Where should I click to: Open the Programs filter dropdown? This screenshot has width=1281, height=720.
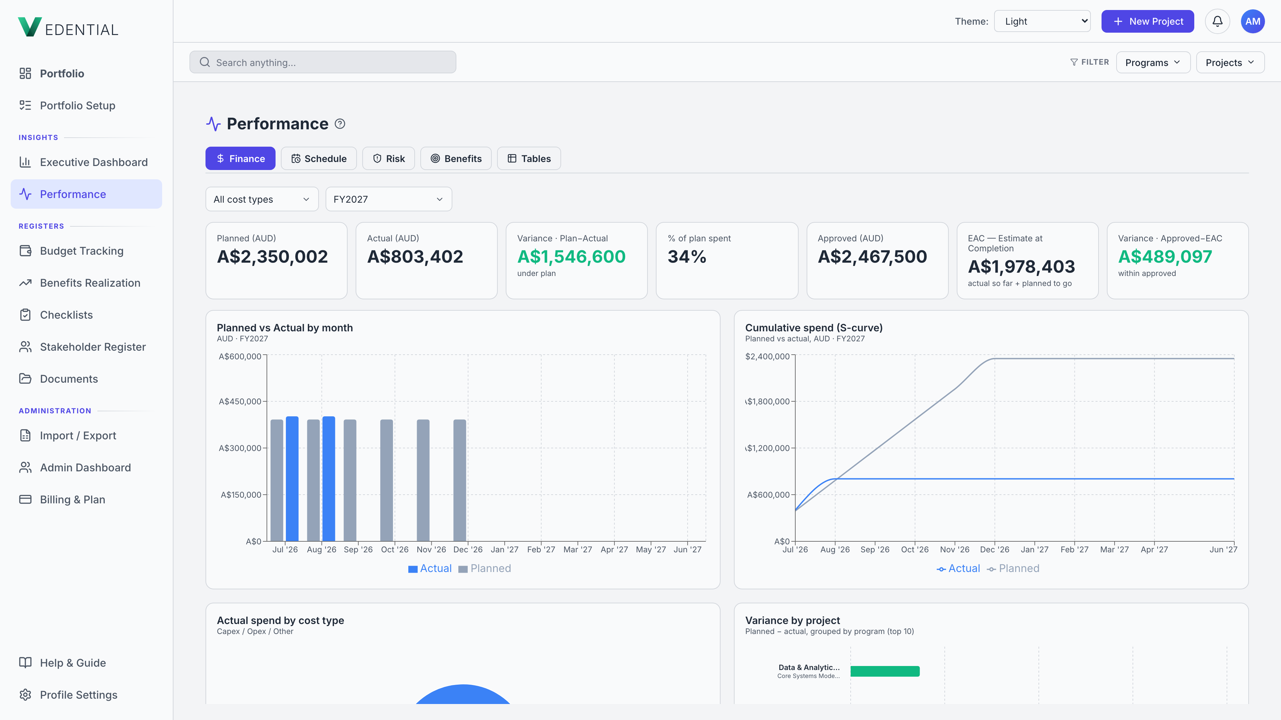1153,63
